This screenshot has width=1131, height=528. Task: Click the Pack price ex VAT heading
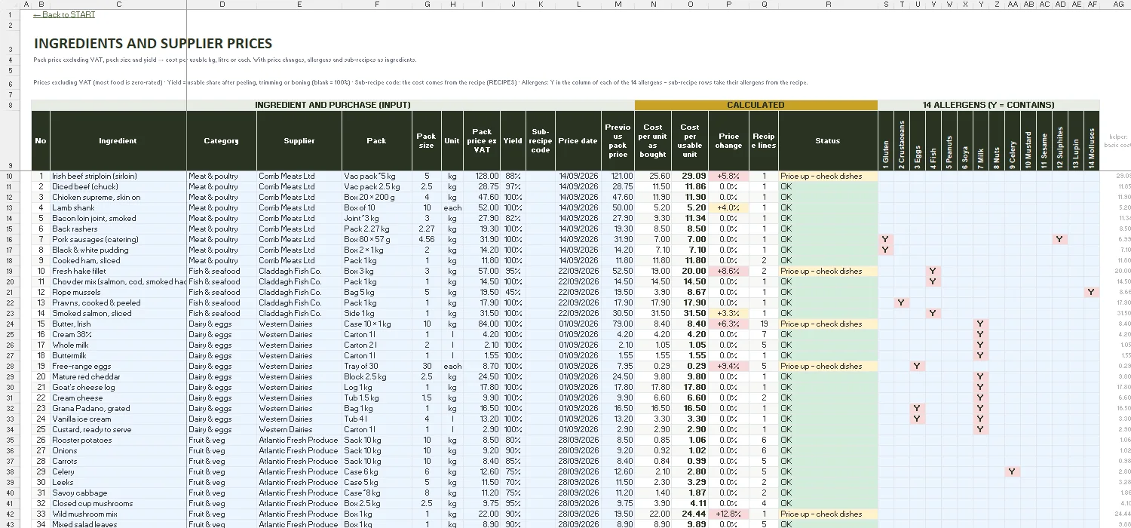click(482, 140)
